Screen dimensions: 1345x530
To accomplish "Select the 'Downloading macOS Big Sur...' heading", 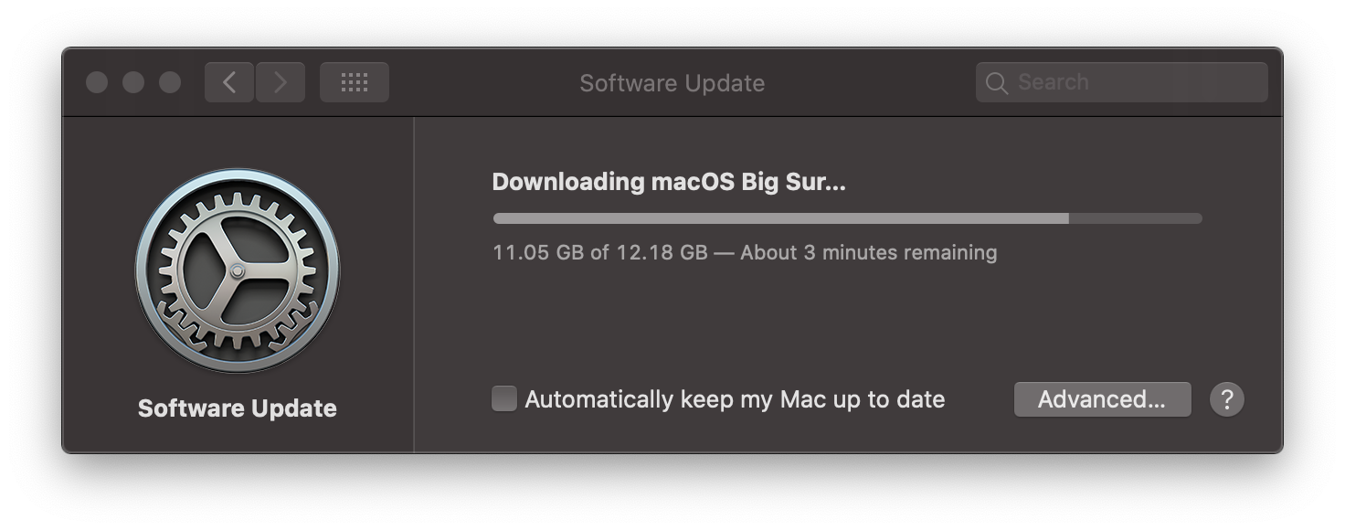I will tap(669, 182).
